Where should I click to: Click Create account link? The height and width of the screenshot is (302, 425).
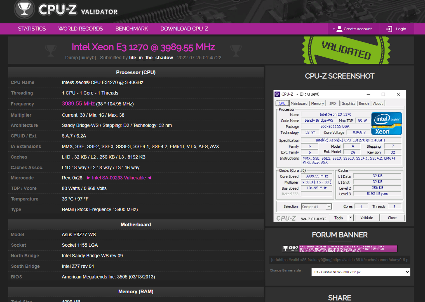point(358,29)
